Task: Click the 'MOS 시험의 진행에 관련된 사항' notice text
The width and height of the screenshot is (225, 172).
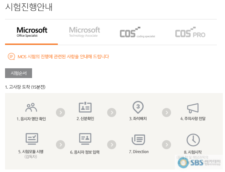Action: pos(63,56)
